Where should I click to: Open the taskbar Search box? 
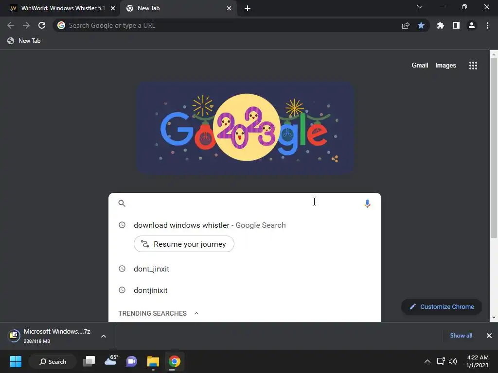point(53,361)
